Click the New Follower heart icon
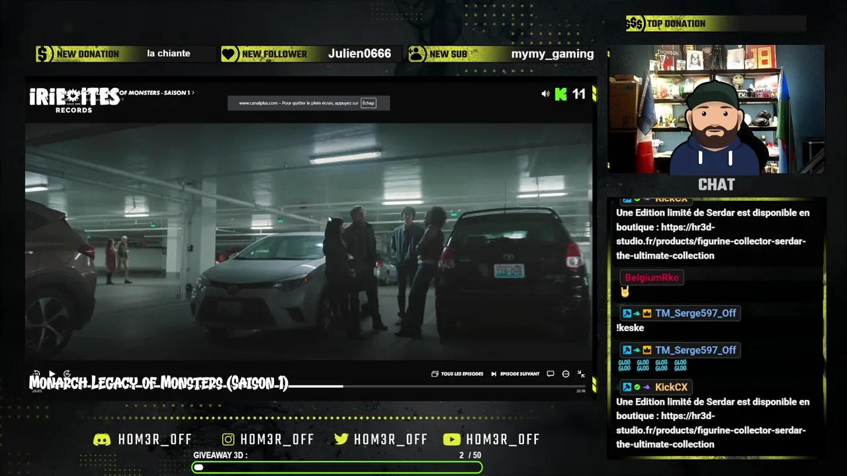847x476 pixels. point(230,54)
